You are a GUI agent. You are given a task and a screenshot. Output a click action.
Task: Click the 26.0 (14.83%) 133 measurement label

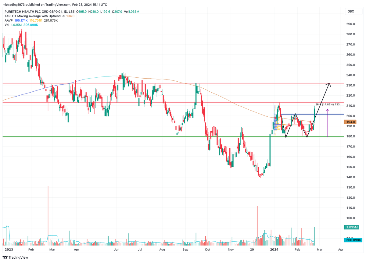328,105
